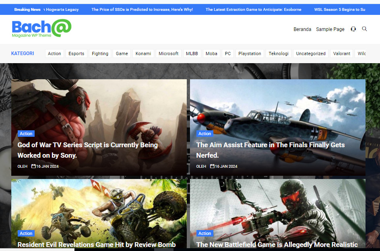The height and width of the screenshot is (251, 380).
Task: Select the Esports category
Action: tap(76, 53)
